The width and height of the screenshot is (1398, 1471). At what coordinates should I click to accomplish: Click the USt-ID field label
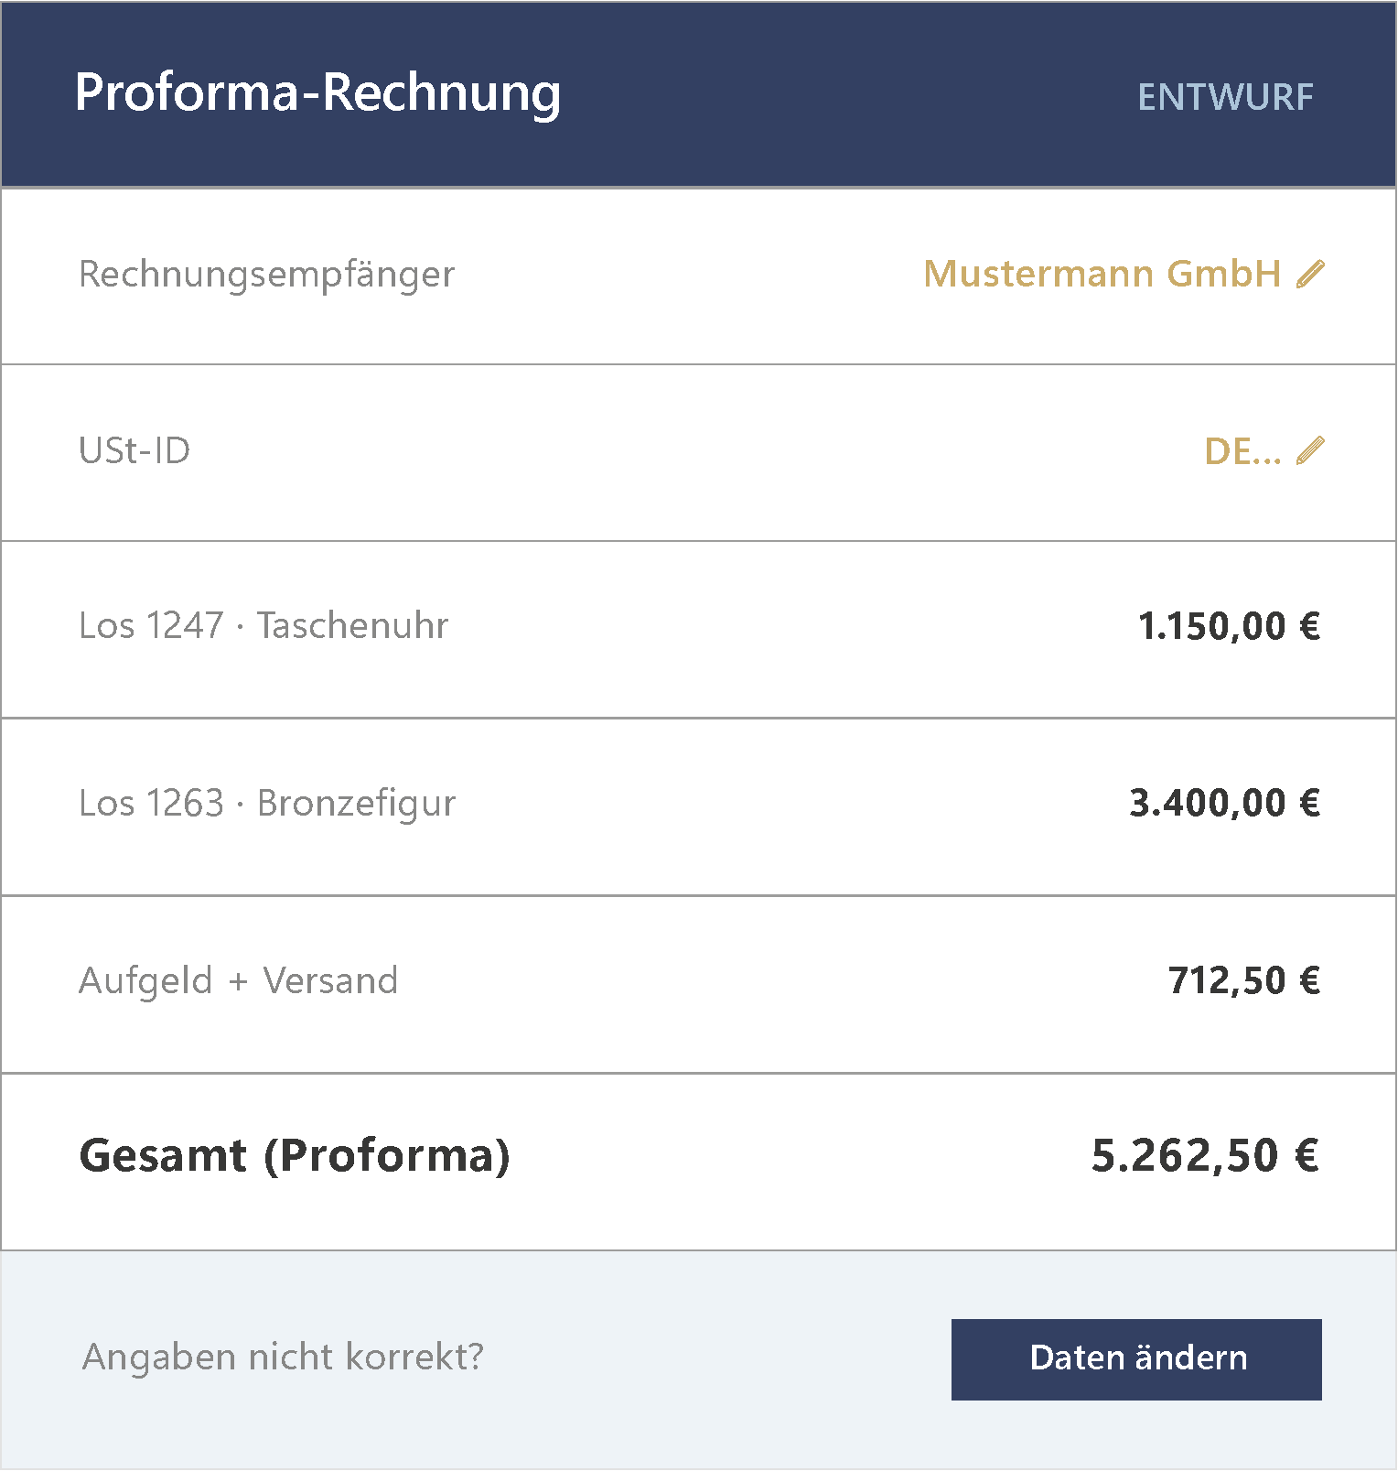134,450
